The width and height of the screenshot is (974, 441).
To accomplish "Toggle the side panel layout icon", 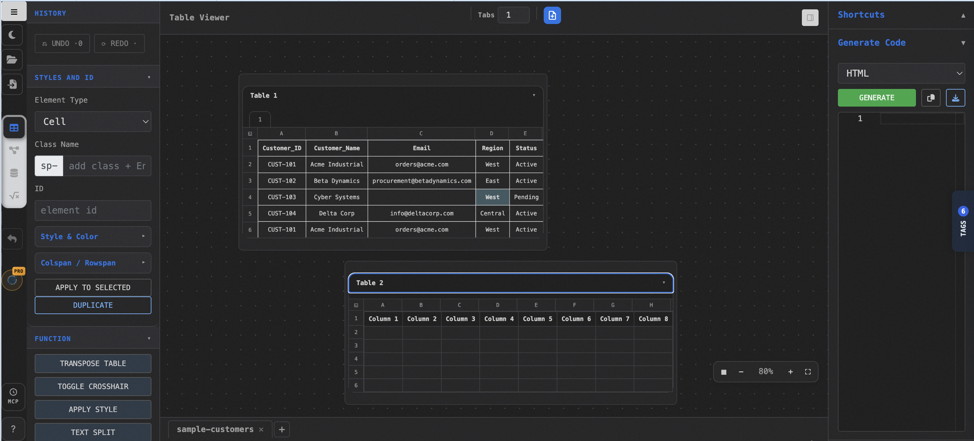I will click(810, 17).
